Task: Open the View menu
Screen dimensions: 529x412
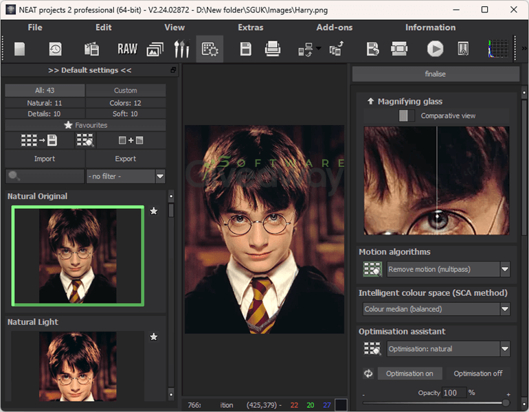Action: (x=175, y=27)
